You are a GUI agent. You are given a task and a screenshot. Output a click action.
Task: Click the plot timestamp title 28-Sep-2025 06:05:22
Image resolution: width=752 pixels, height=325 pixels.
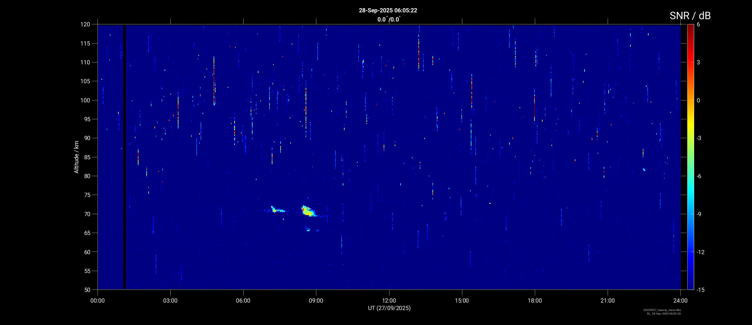388,10
